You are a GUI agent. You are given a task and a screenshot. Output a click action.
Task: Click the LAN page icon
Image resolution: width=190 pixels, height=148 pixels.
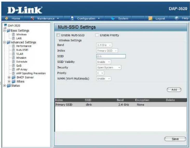13,38
